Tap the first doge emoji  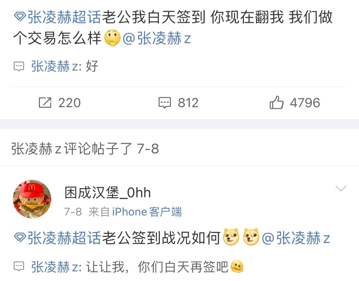[231, 237]
